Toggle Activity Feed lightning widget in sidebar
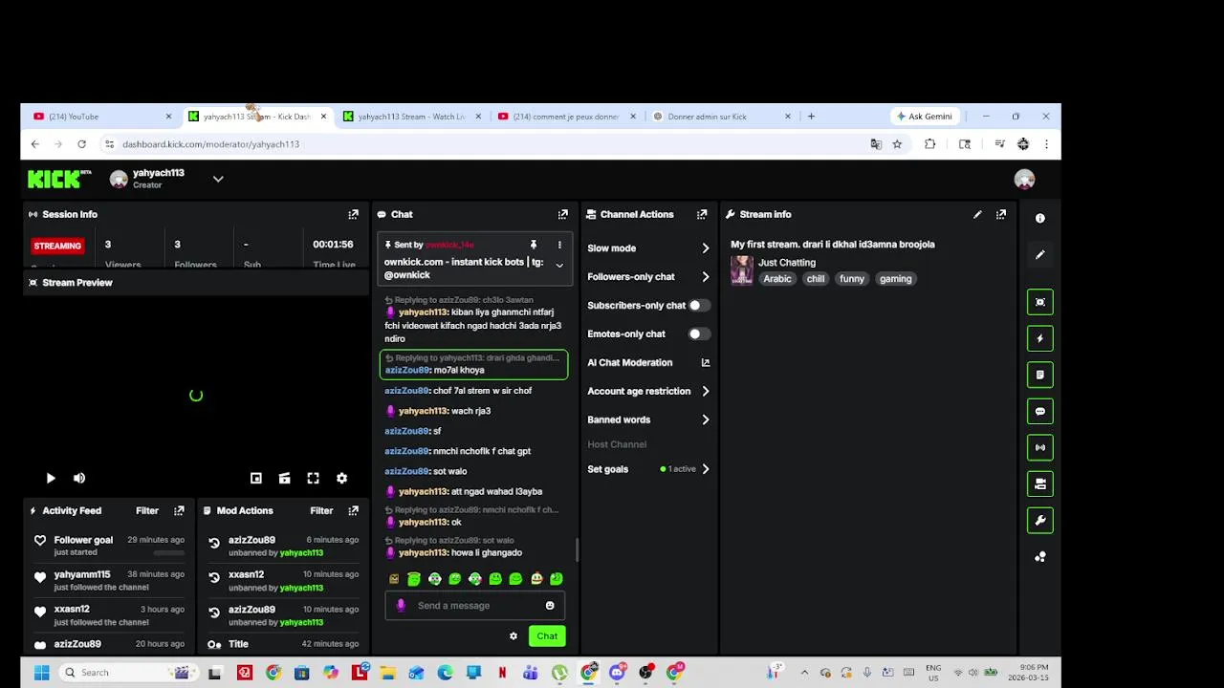The image size is (1224, 688). click(x=1040, y=338)
